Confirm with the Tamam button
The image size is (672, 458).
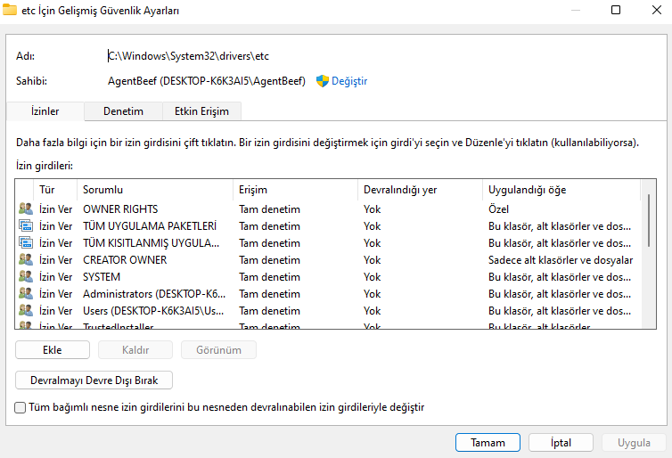pos(488,443)
